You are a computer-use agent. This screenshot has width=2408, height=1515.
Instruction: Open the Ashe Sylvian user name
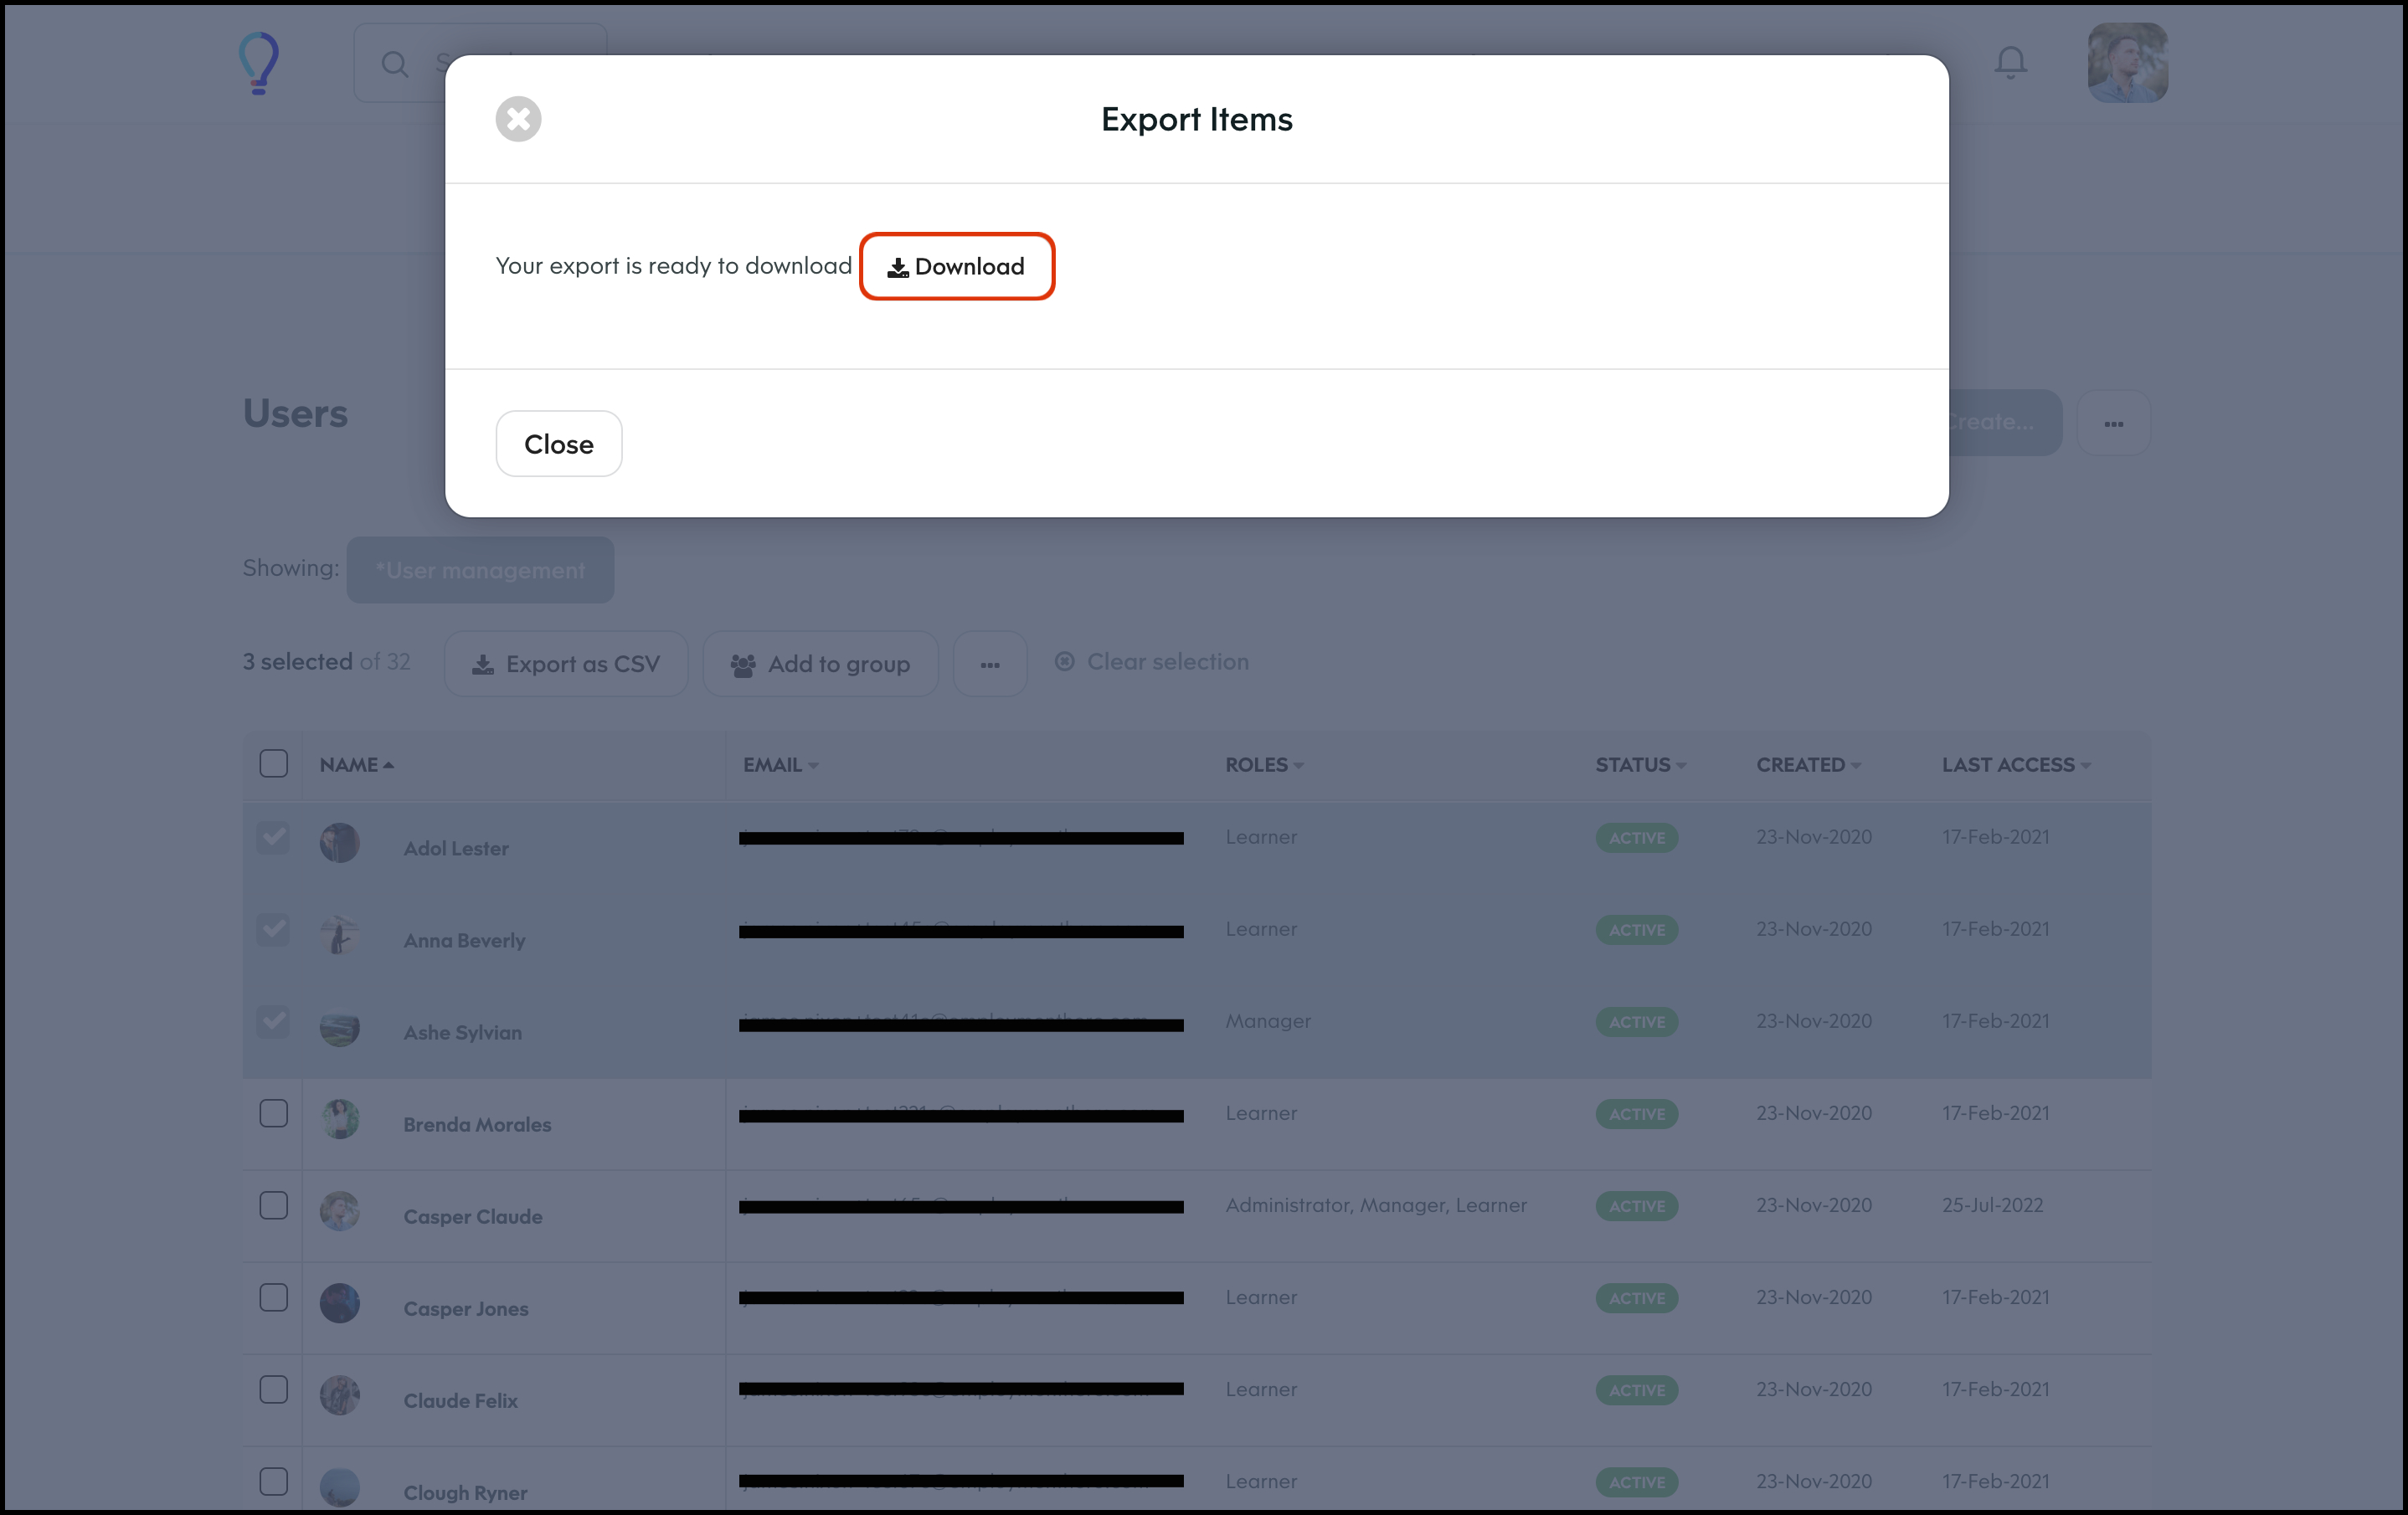(463, 1032)
